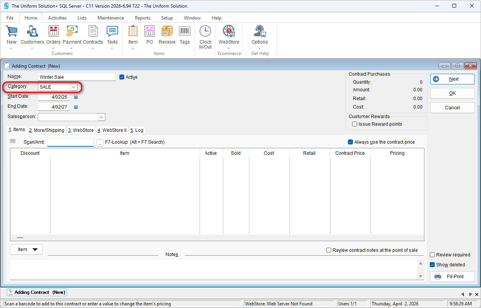The width and height of the screenshot is (481, 308).
Task: Expand the Category dropdown
Action: point(73,87)
